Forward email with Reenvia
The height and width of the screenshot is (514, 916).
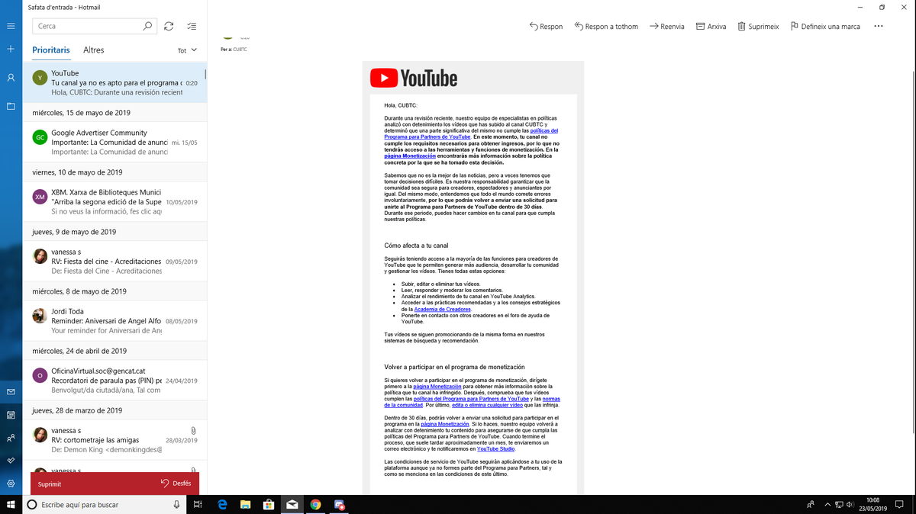[x=666, y=26]
